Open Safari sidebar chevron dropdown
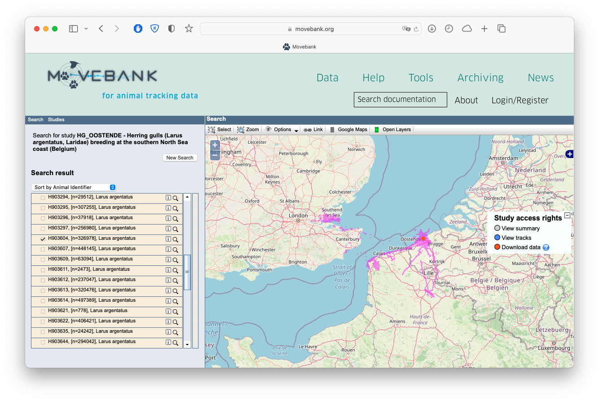 pyautogui.click(x=86, y=29)
